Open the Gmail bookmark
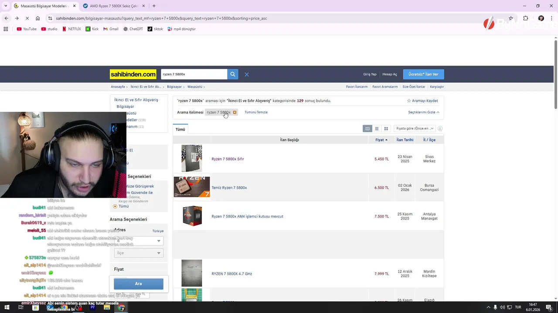Screen dimensions: 558x313 [111, 29]
